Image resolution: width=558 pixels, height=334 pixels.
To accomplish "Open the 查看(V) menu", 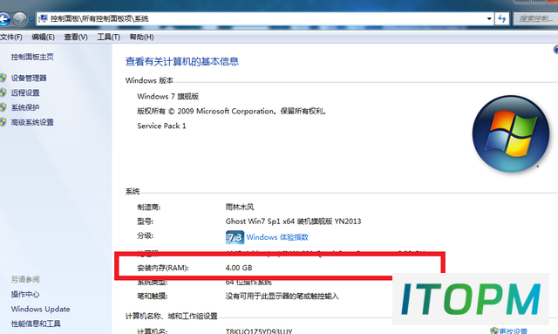I will 76,37.
